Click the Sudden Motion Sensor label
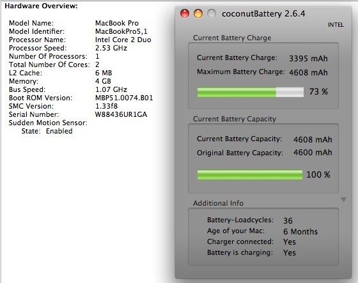Viewport: 358px width, 283px height. pos(48,123)
